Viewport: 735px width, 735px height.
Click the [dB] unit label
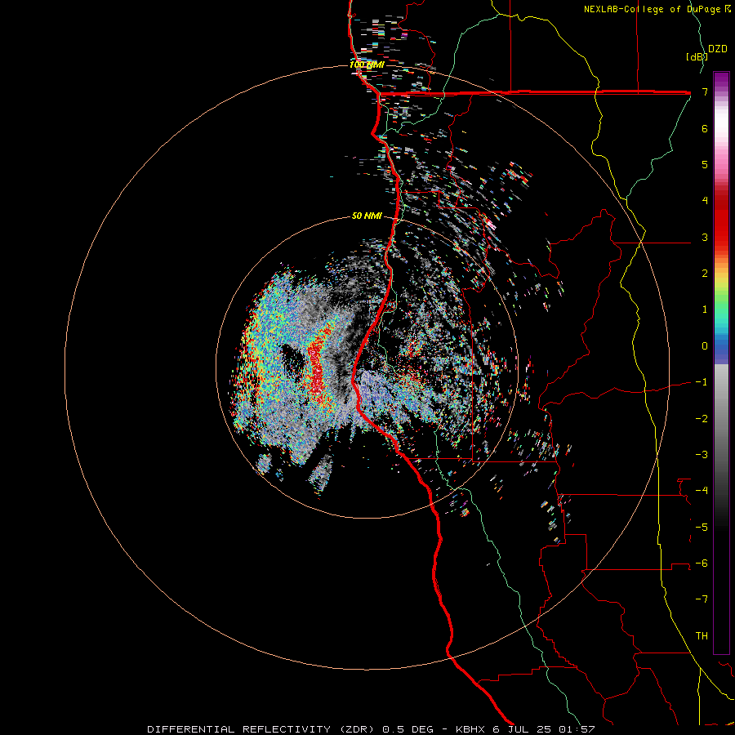point(697,56)
